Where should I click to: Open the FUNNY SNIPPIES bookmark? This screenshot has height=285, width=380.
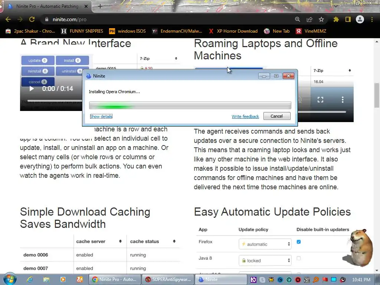pyautogui.click(x=82, y=31)
